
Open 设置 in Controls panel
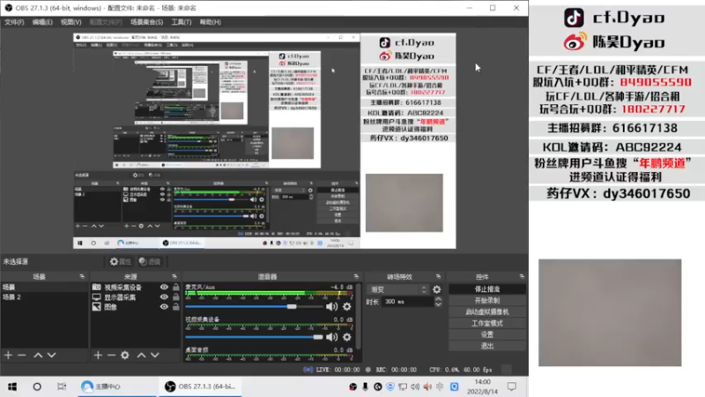point(487,334)
